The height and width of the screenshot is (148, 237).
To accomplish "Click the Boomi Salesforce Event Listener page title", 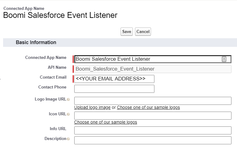I will coord(60,15).
